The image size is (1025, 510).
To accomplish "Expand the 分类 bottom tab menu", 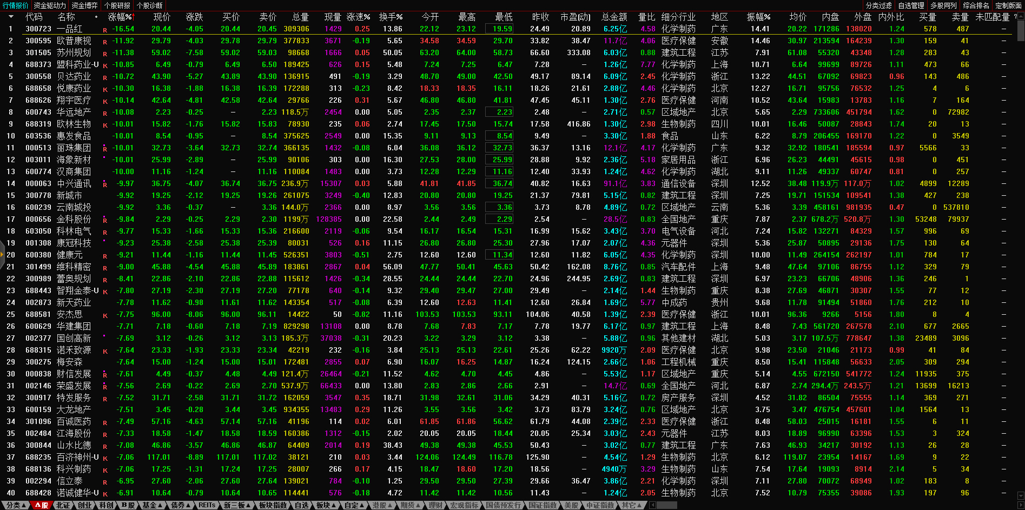I will pos(16,505).
